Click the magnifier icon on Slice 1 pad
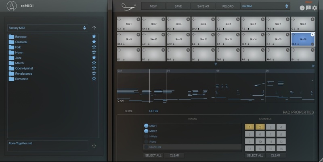Image resolution: width=323 pixels, height=162 pixels. [138, 19]
